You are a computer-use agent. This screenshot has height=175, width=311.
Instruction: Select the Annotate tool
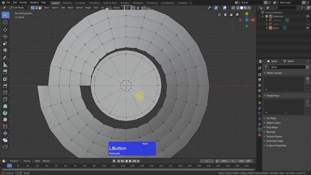tap(5, 58)
